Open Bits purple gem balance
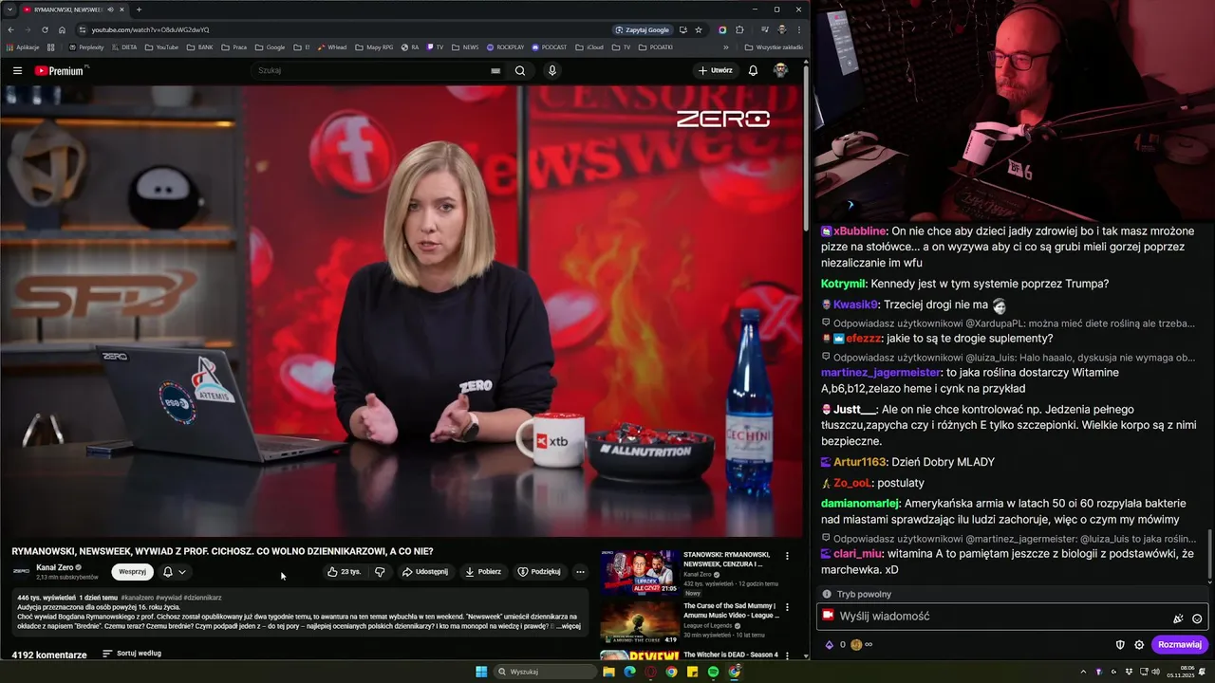 [x=829, y=645]
